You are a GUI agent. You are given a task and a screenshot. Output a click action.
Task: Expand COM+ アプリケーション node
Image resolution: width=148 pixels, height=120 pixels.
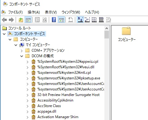[x=21, y=50]
